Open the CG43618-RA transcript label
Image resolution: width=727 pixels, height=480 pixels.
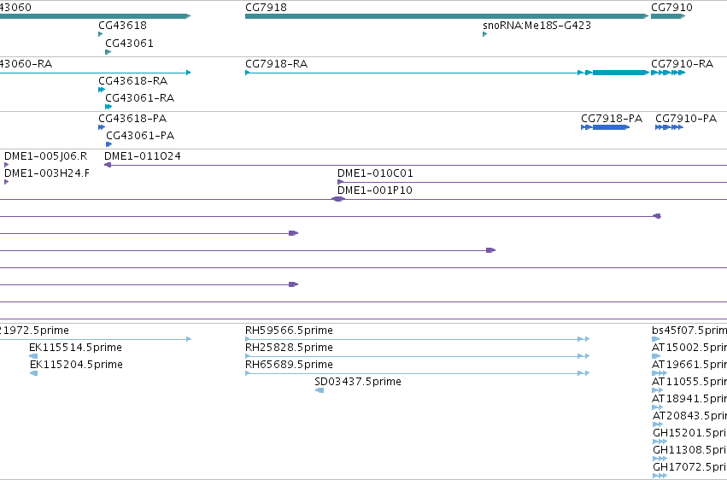pyautogui.click(x=133, y=80)
